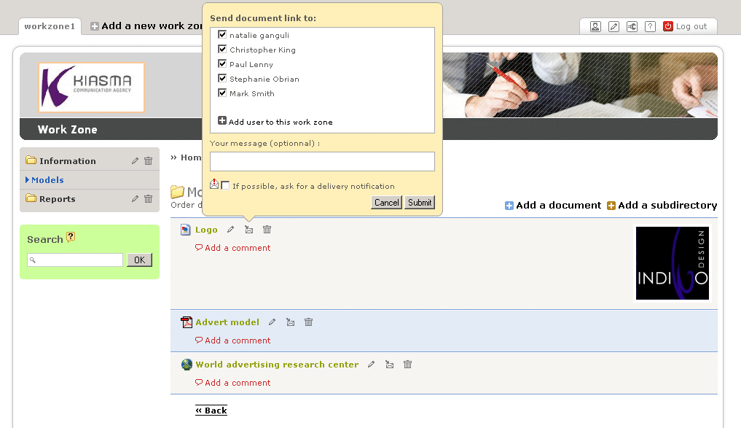
Task: Edit the Information folder with pencil icon
Action: click(x=135, y=161)
